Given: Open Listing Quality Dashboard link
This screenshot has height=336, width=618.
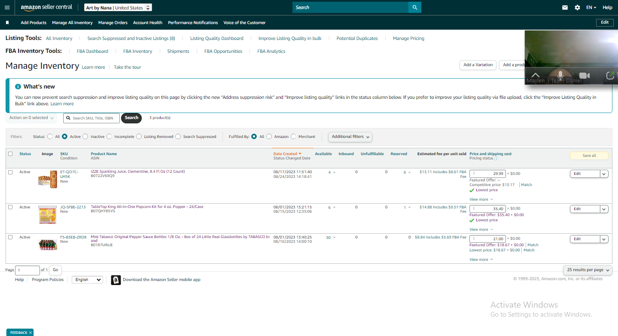Looking at the screenshot, I should tap(217, 38).
